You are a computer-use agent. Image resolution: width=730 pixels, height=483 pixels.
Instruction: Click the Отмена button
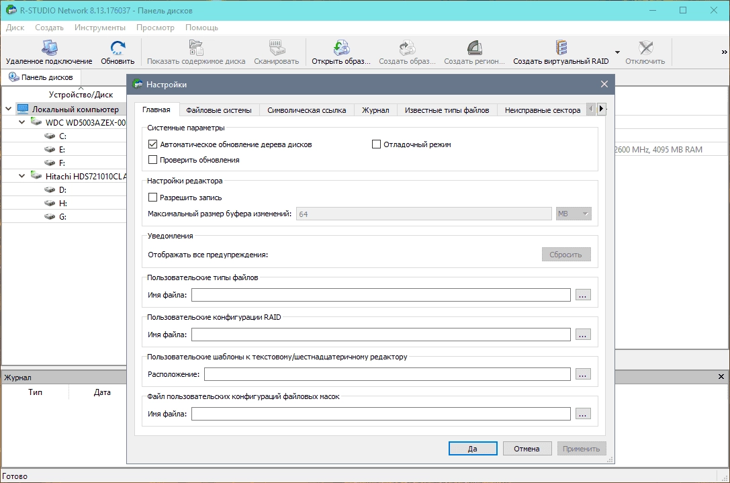tap(527, 449)
